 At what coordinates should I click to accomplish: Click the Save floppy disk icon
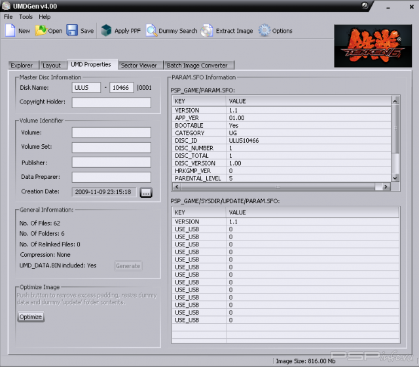coord(72,31)
